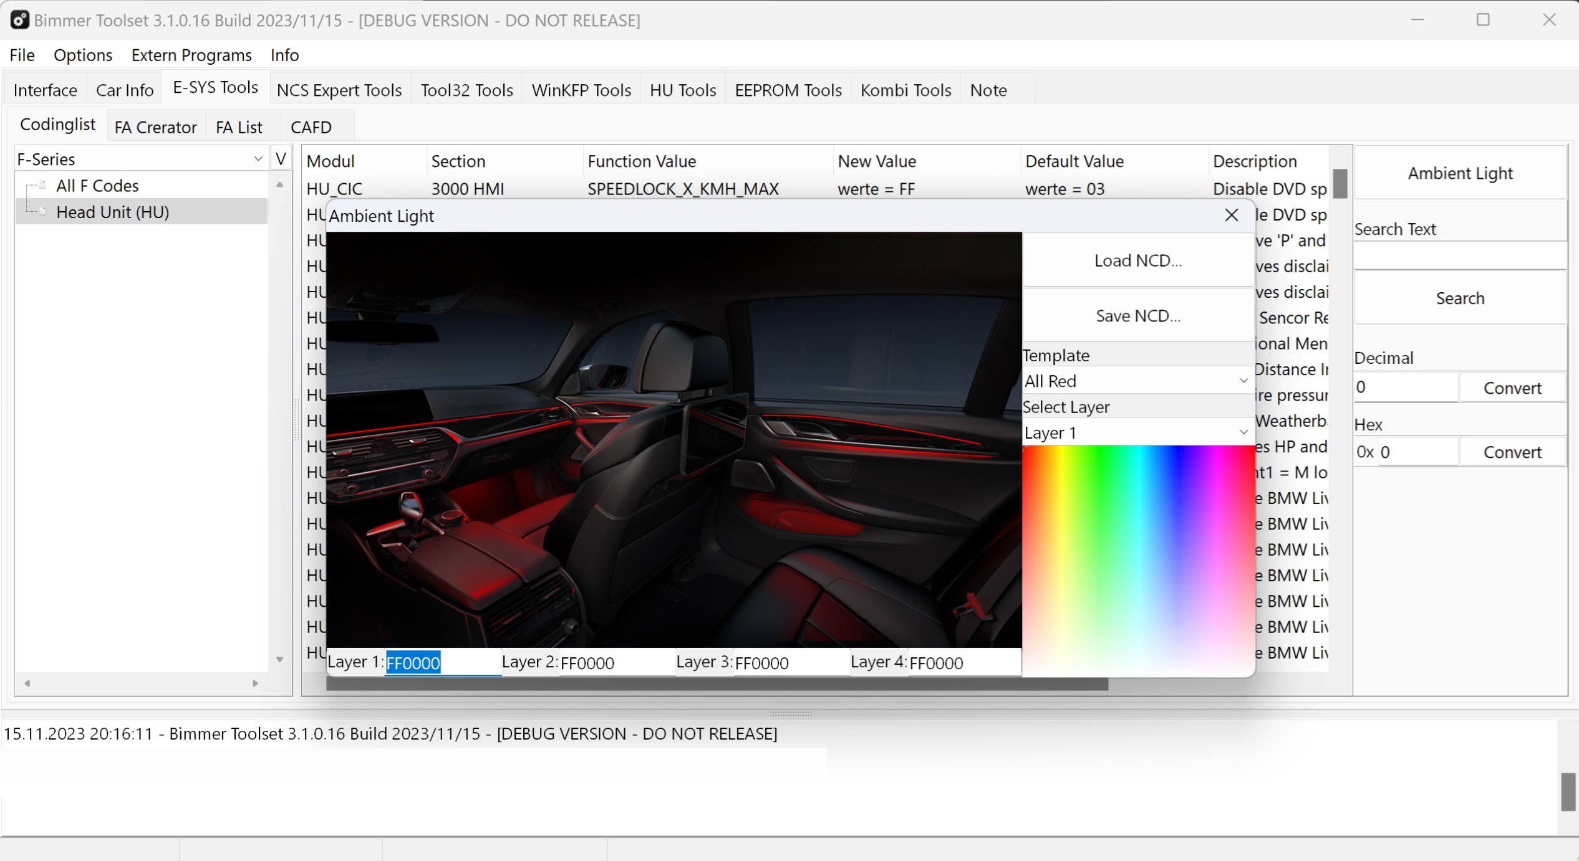Click the 'werte = FF' new value cell
This screenshot has height=861, width=1579.
click(x=876, y=189)
